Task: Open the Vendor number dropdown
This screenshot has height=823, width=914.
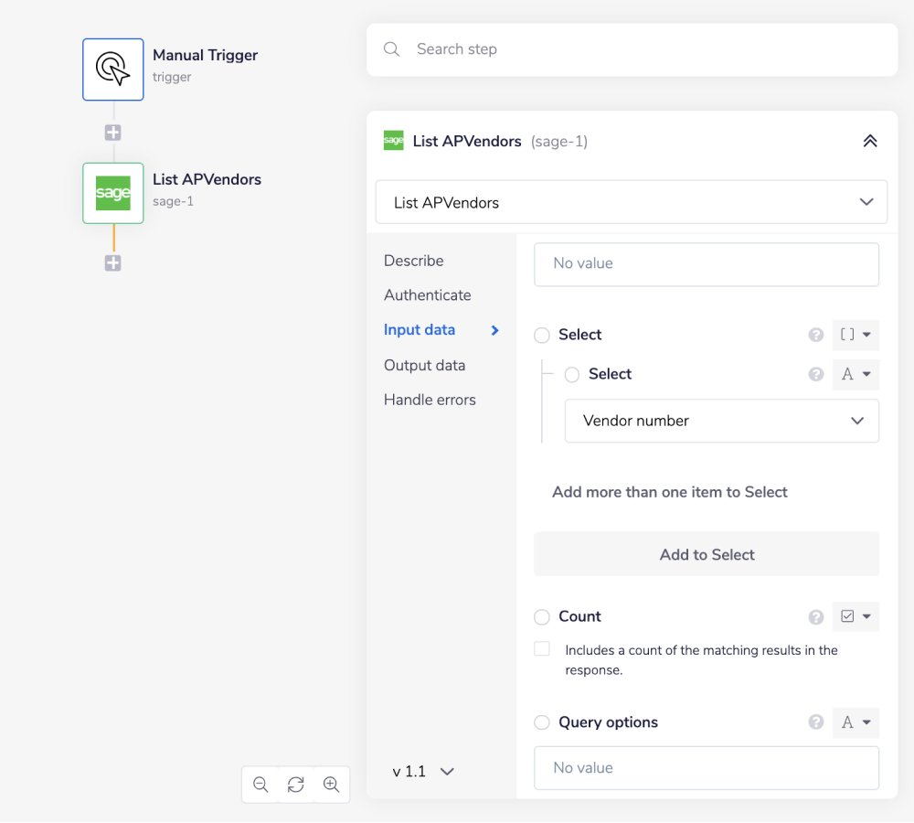Action: point(722,421)
